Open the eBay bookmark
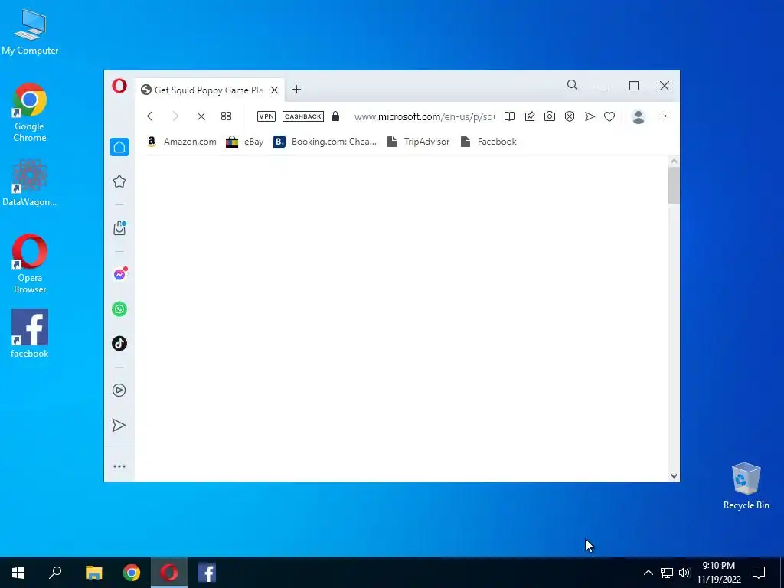The width and height of the screenshot is (784, 588). (244, 142)
